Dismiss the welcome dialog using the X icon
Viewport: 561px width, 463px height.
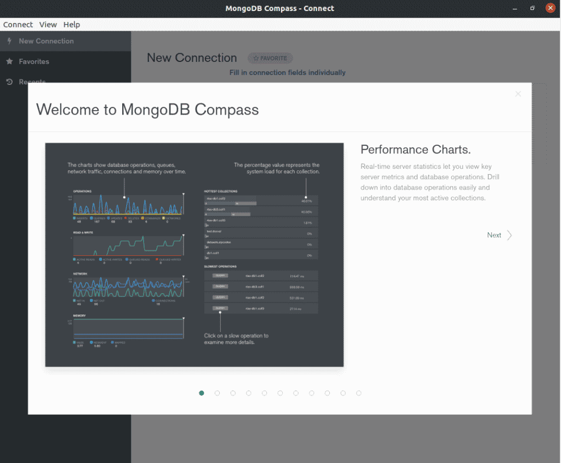[x=518, y=94]
